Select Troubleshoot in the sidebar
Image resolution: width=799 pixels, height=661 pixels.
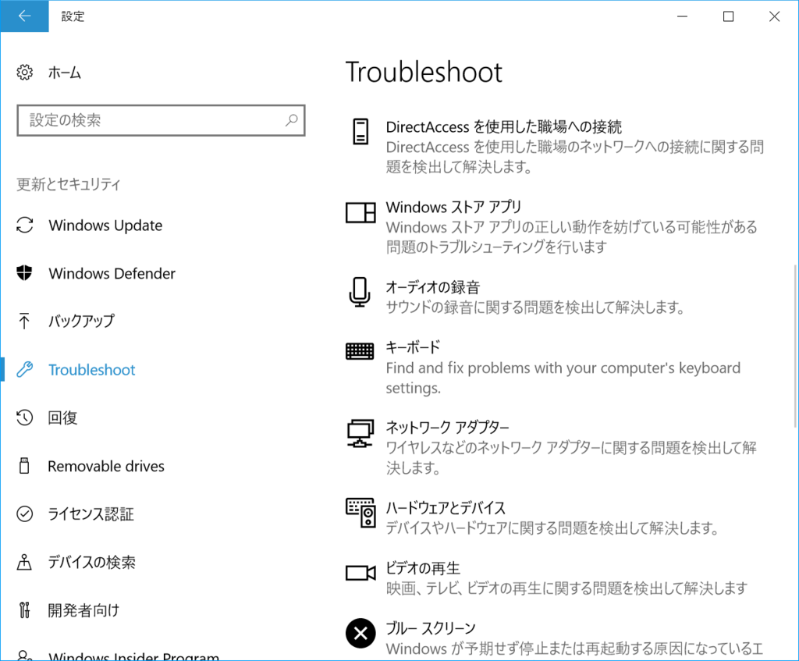tap(92, 369)
